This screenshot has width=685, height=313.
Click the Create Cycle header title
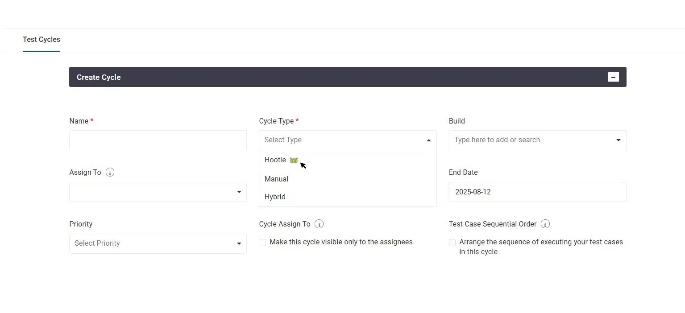99,77
